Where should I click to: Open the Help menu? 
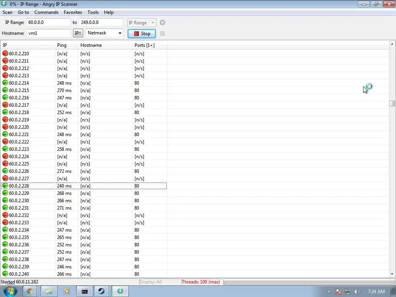pos(109,12)
